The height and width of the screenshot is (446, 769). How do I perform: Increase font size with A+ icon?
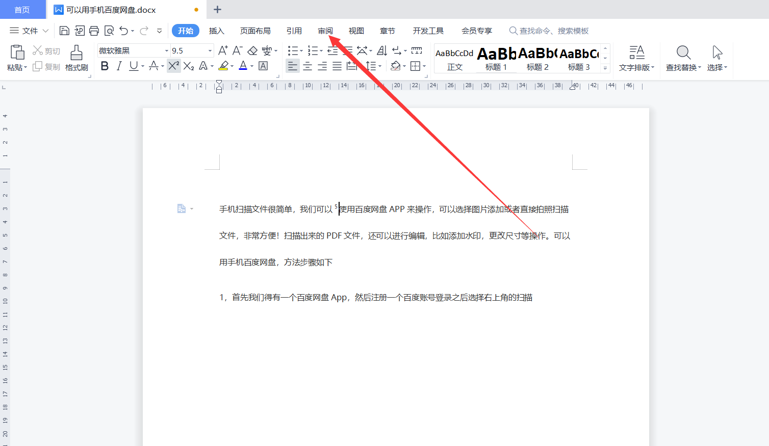[223, 50]
